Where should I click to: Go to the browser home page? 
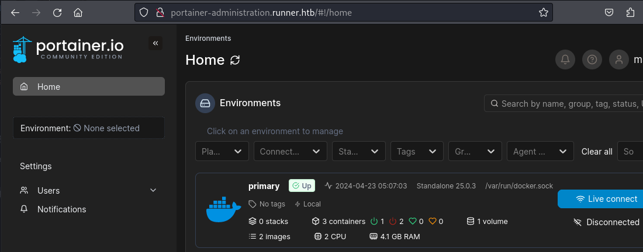click(78, 12)
